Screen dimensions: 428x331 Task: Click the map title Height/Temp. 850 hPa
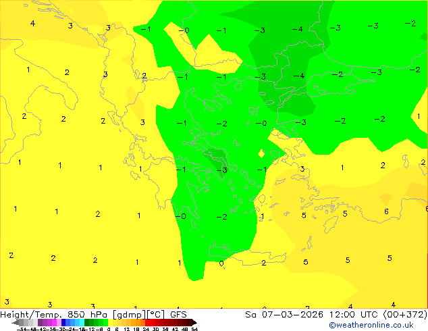(53, 315)
